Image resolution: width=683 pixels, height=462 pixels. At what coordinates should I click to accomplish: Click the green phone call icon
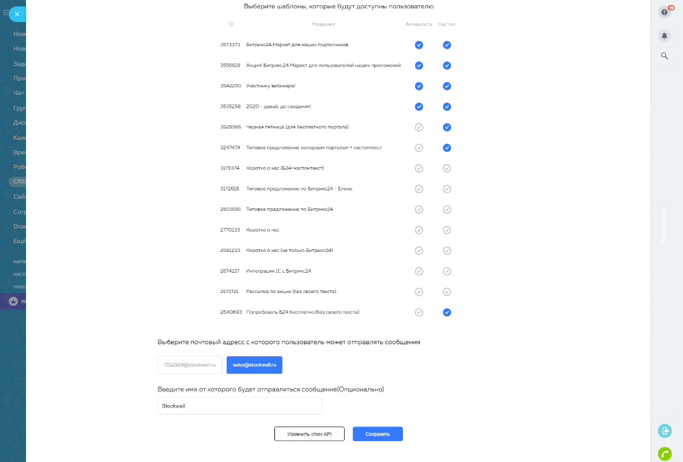coord(665,453)
